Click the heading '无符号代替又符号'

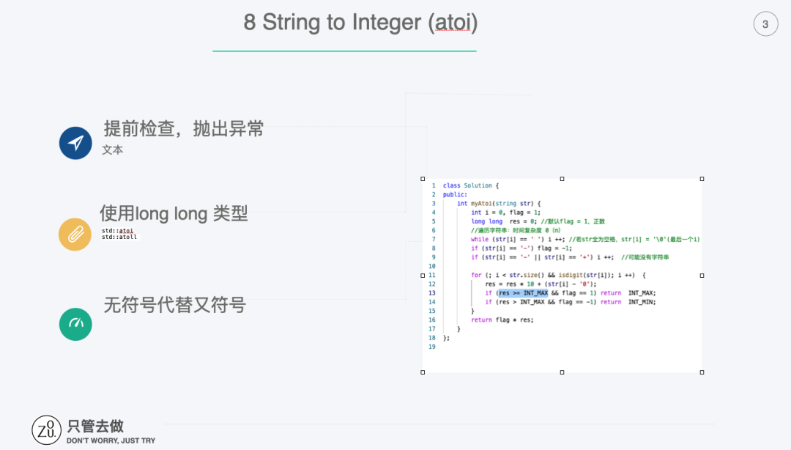(174, 305)
